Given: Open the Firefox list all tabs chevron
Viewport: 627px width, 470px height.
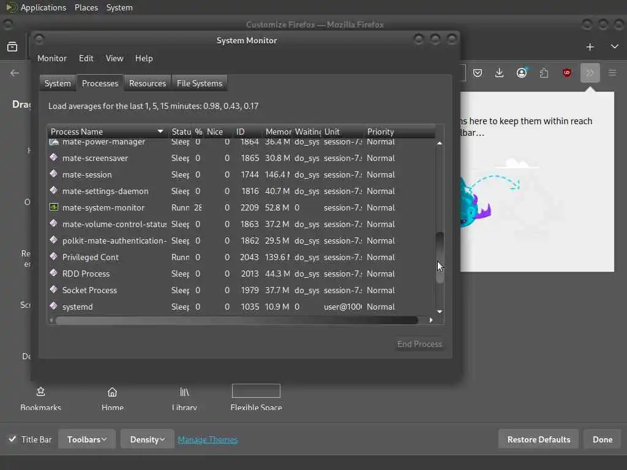Looking at the screenshot, I should coord(615,47).
